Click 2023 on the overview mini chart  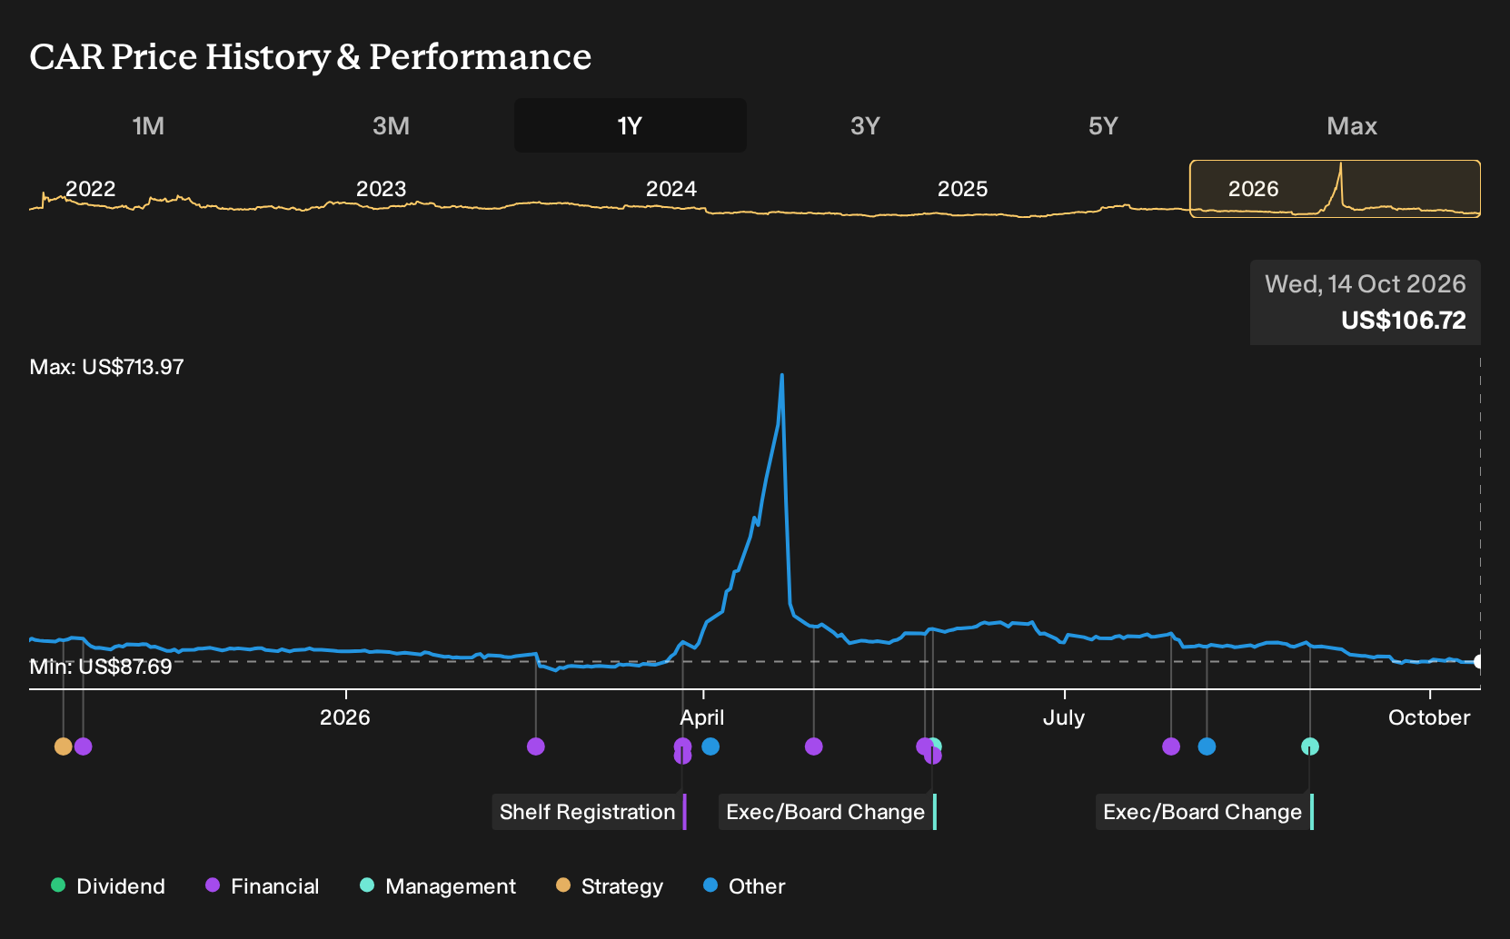click(x=381, y=189)
